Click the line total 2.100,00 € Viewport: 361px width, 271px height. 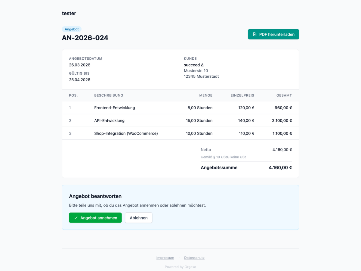point(282,121)
